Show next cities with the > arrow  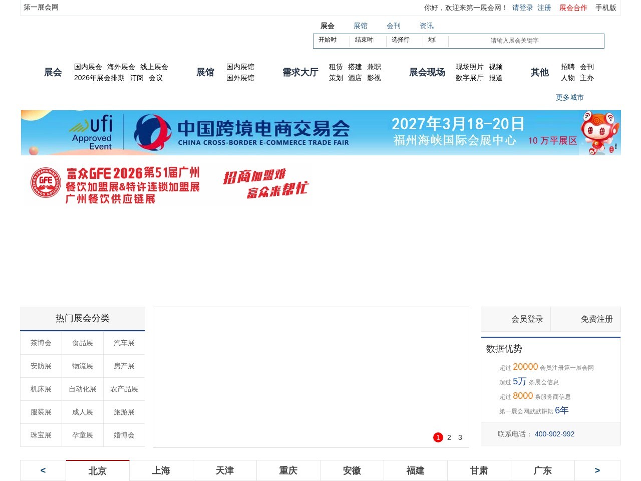click(597, 470)
